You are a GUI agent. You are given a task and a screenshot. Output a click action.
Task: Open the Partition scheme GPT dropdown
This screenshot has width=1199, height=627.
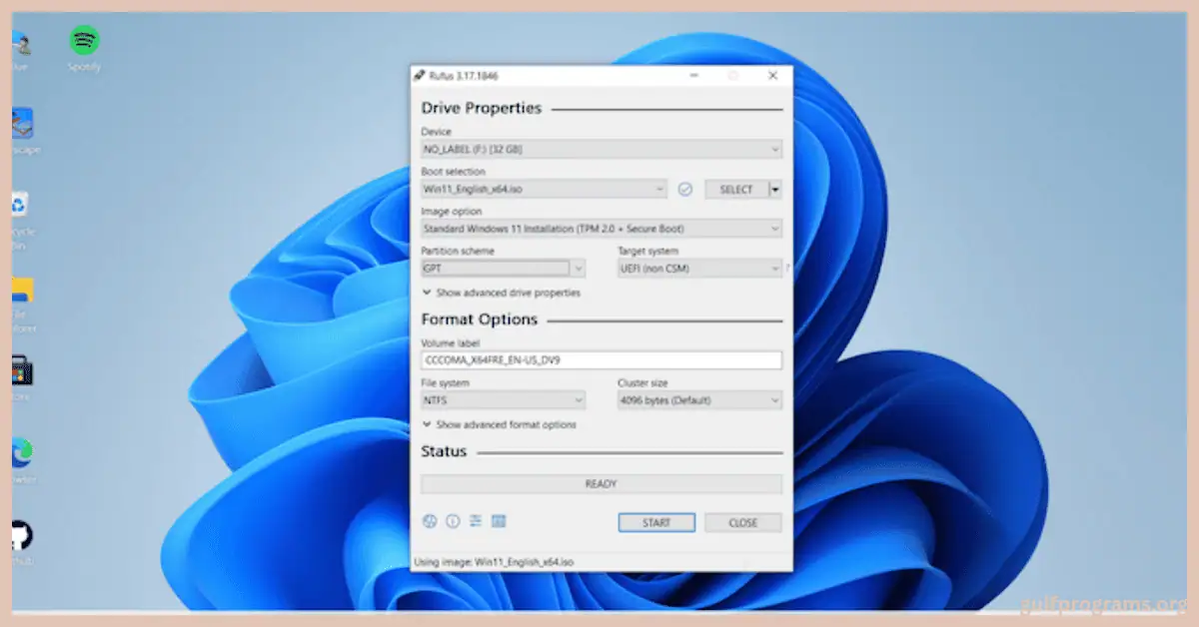[503, 269]
